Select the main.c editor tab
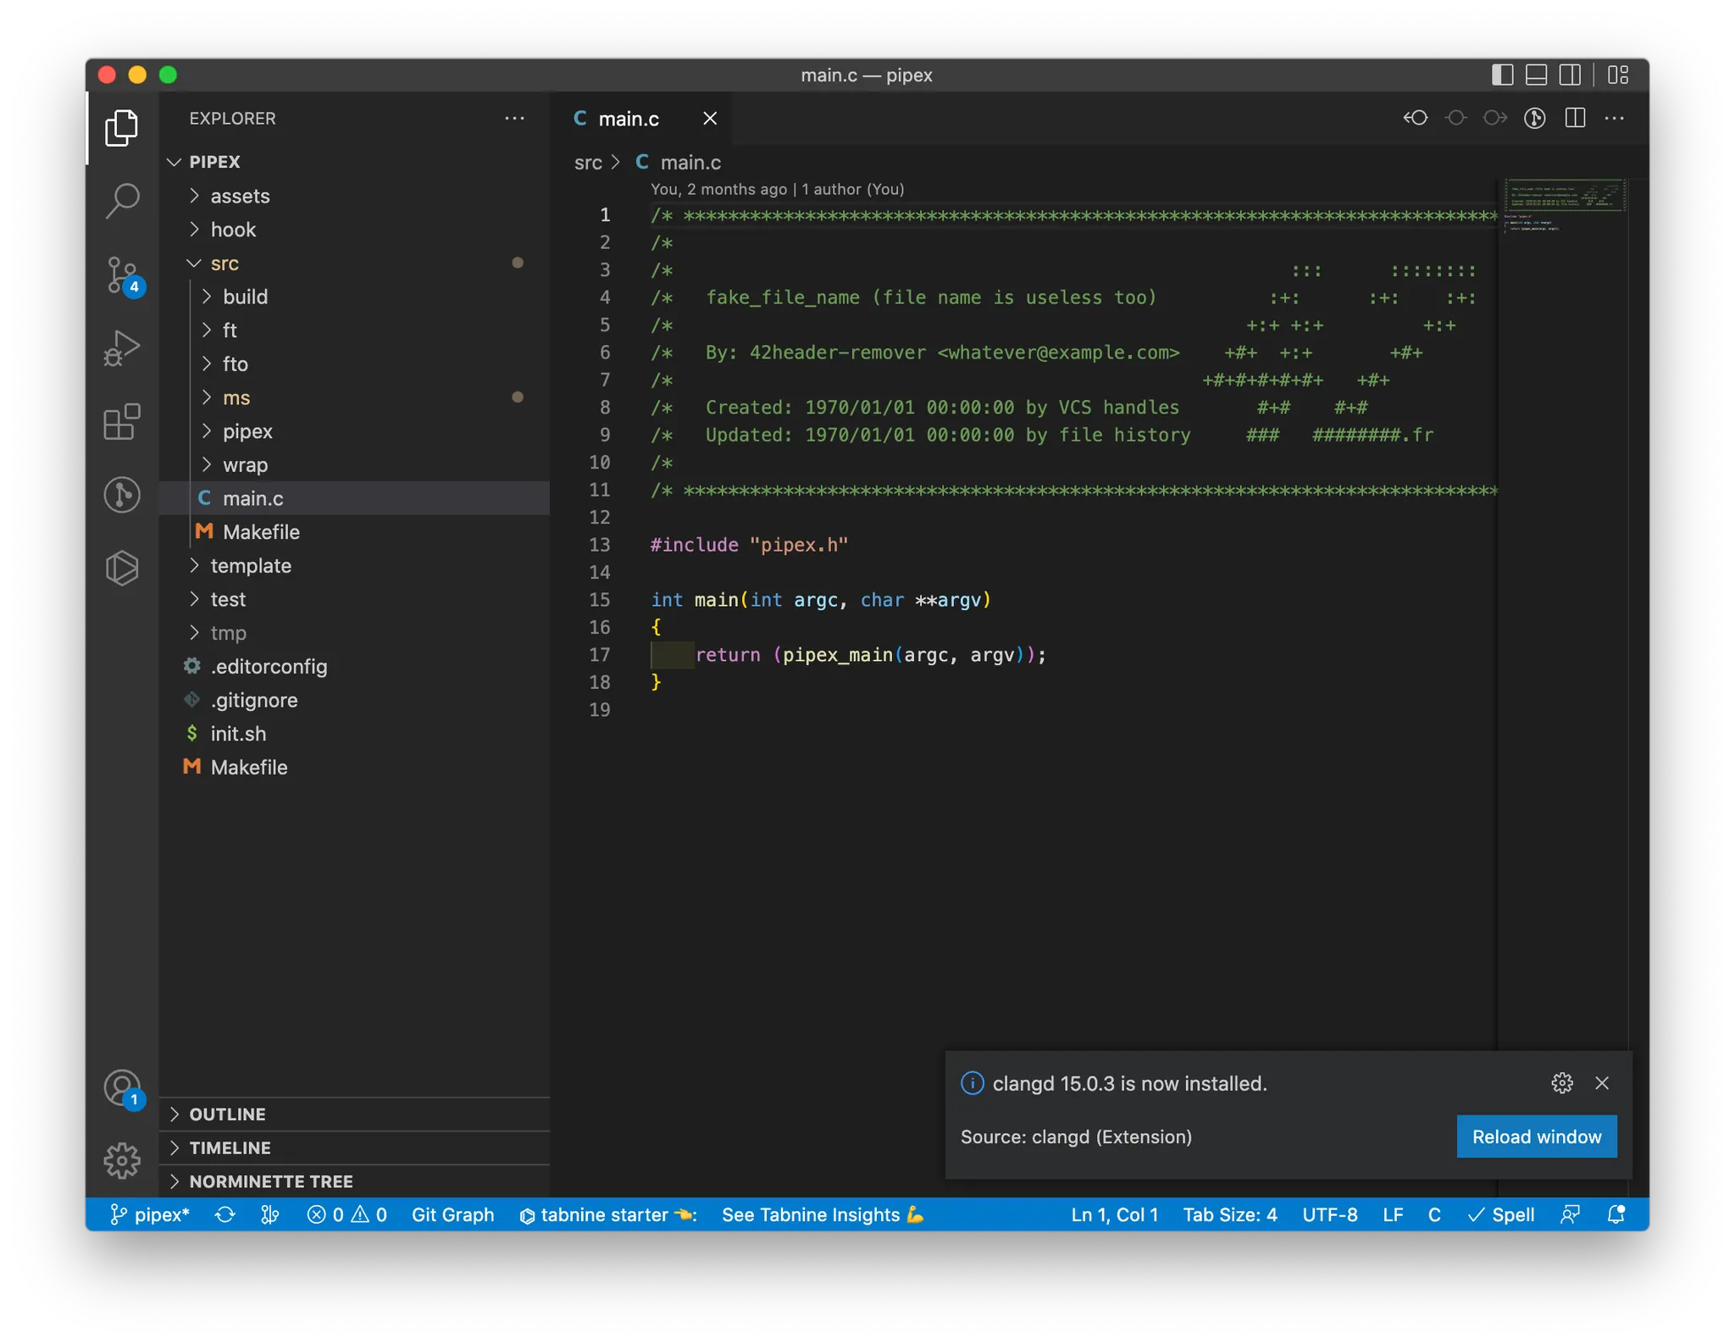Image resolution: width=1735 pixels, height=1344 pixels. (628, 119)
